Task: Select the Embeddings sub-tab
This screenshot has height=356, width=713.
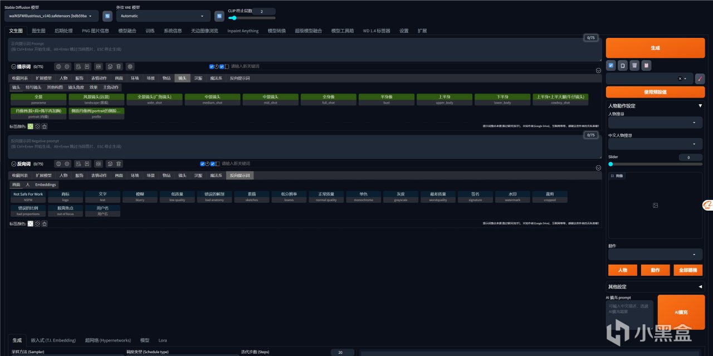Action: pos(46,184)
